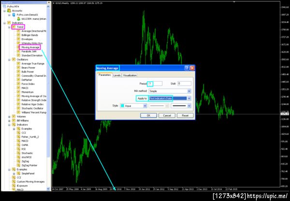Switch to the Levels tab
Screen dimensions: 290x201
tap(117, 75)
